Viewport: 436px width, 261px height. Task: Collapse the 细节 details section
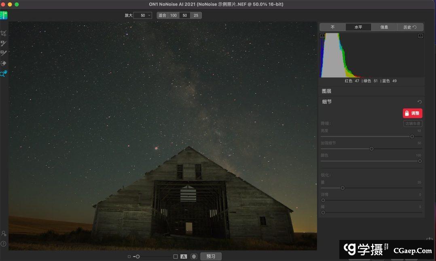[327, 102]
